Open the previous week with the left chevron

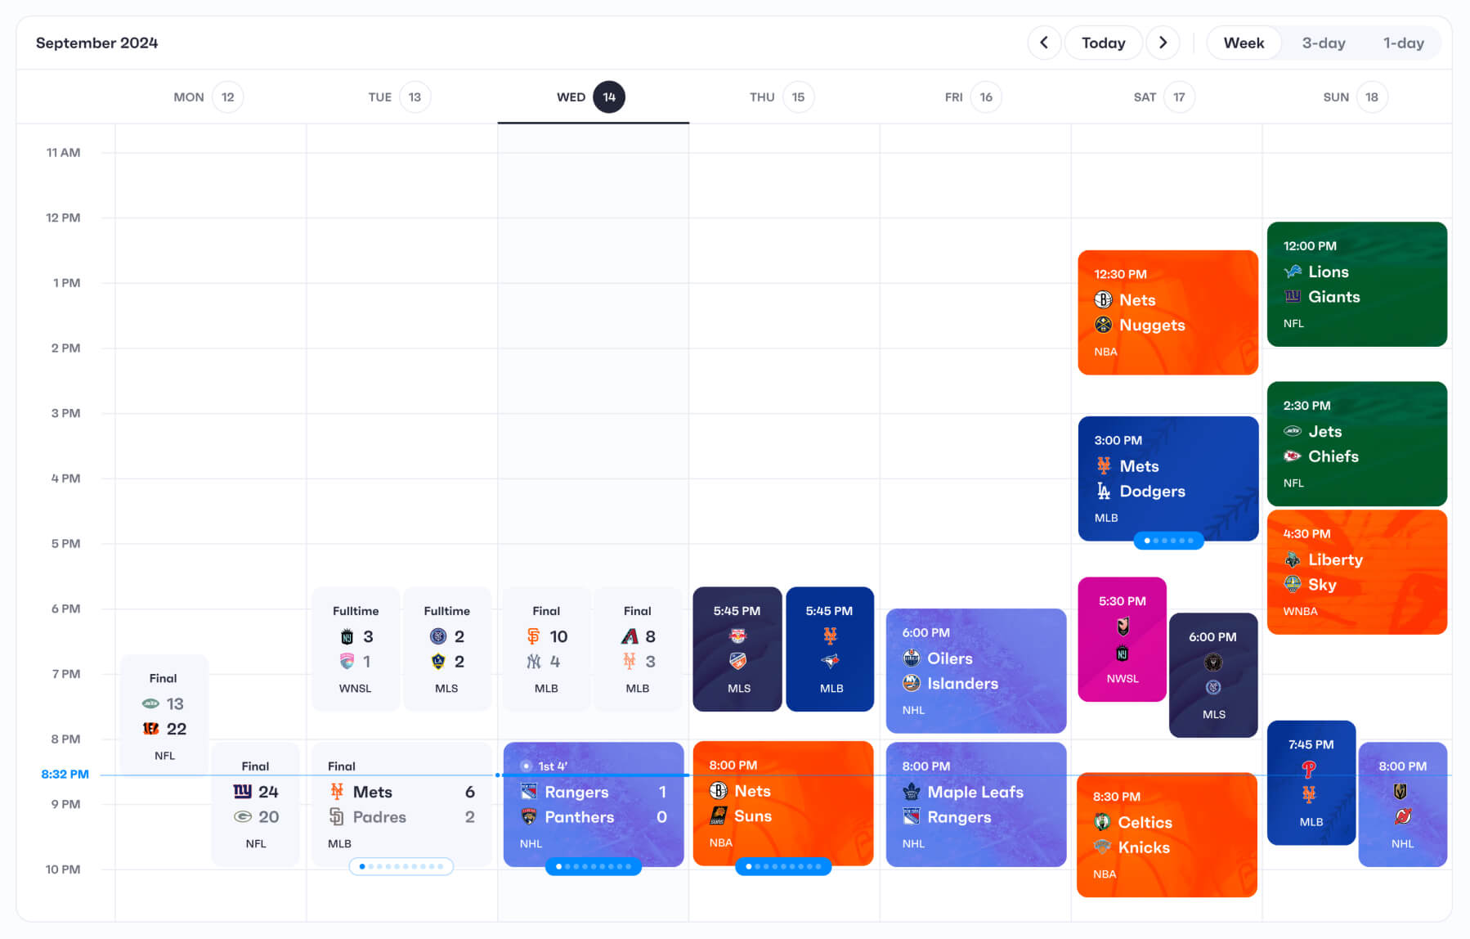pyautogui.click(x=1044, y=43)
